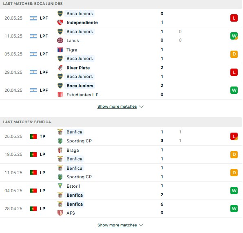Click the Sporting CP name in 25.05.25 match
Viewport: 243px width, 233px height.
(x=79, y=141)
